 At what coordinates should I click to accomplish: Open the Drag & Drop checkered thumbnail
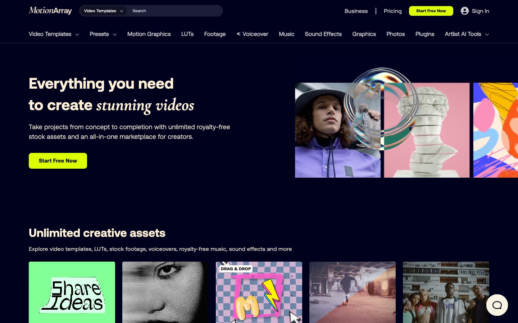[259, 292]
